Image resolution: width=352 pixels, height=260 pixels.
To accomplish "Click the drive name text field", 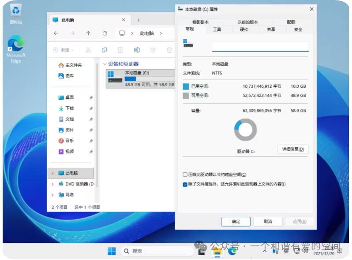I will [260, 47].
